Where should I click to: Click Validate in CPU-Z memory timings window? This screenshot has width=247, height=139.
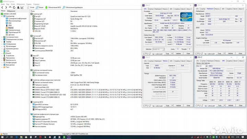pos(178,106)
